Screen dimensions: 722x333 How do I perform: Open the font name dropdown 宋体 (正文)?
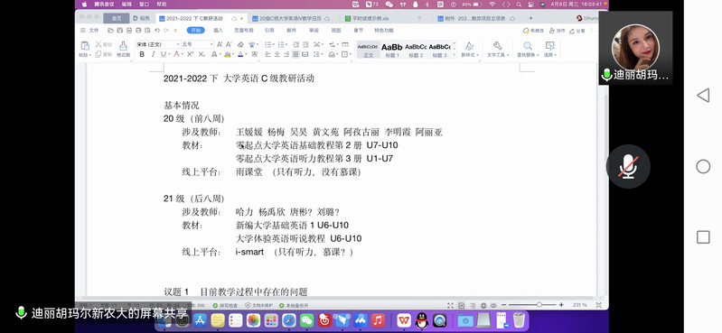(157, 44)
